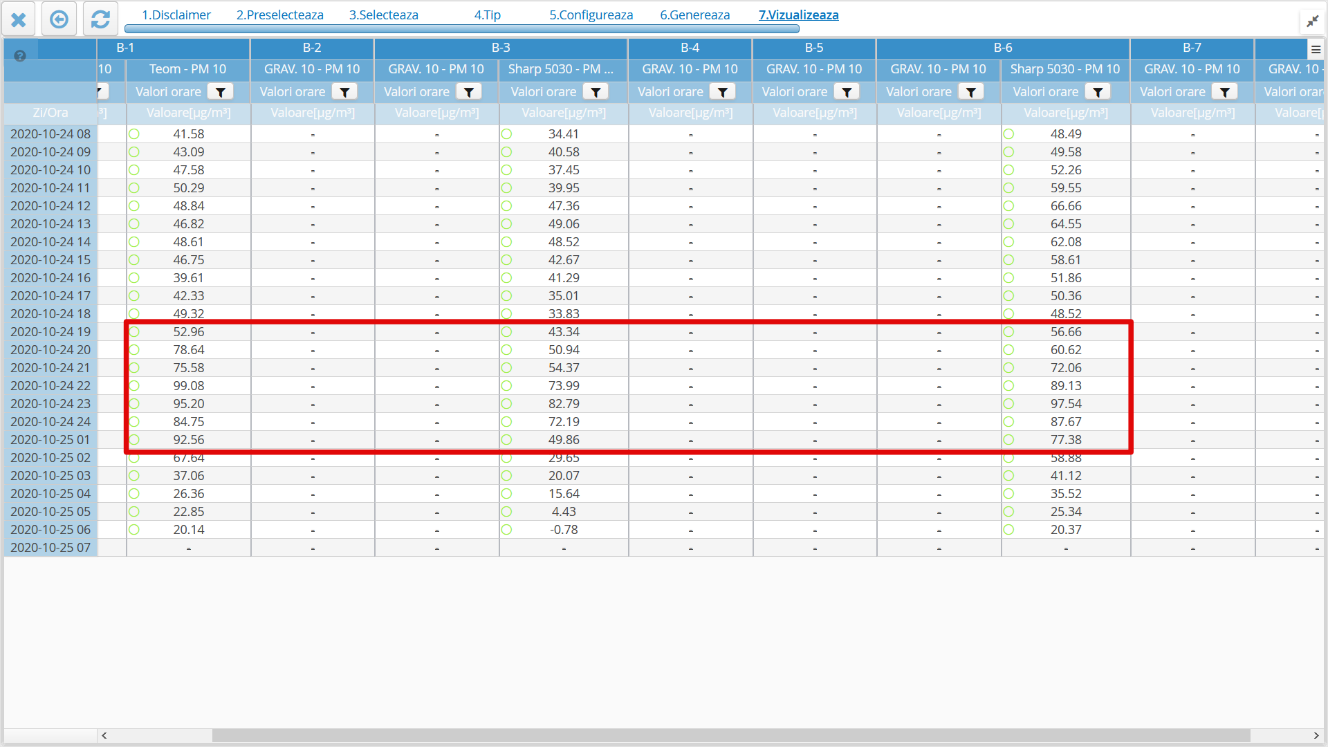1328x747 pixels.
Task: Click the collapse arrows icon at top right
Action: point(1312,21)
